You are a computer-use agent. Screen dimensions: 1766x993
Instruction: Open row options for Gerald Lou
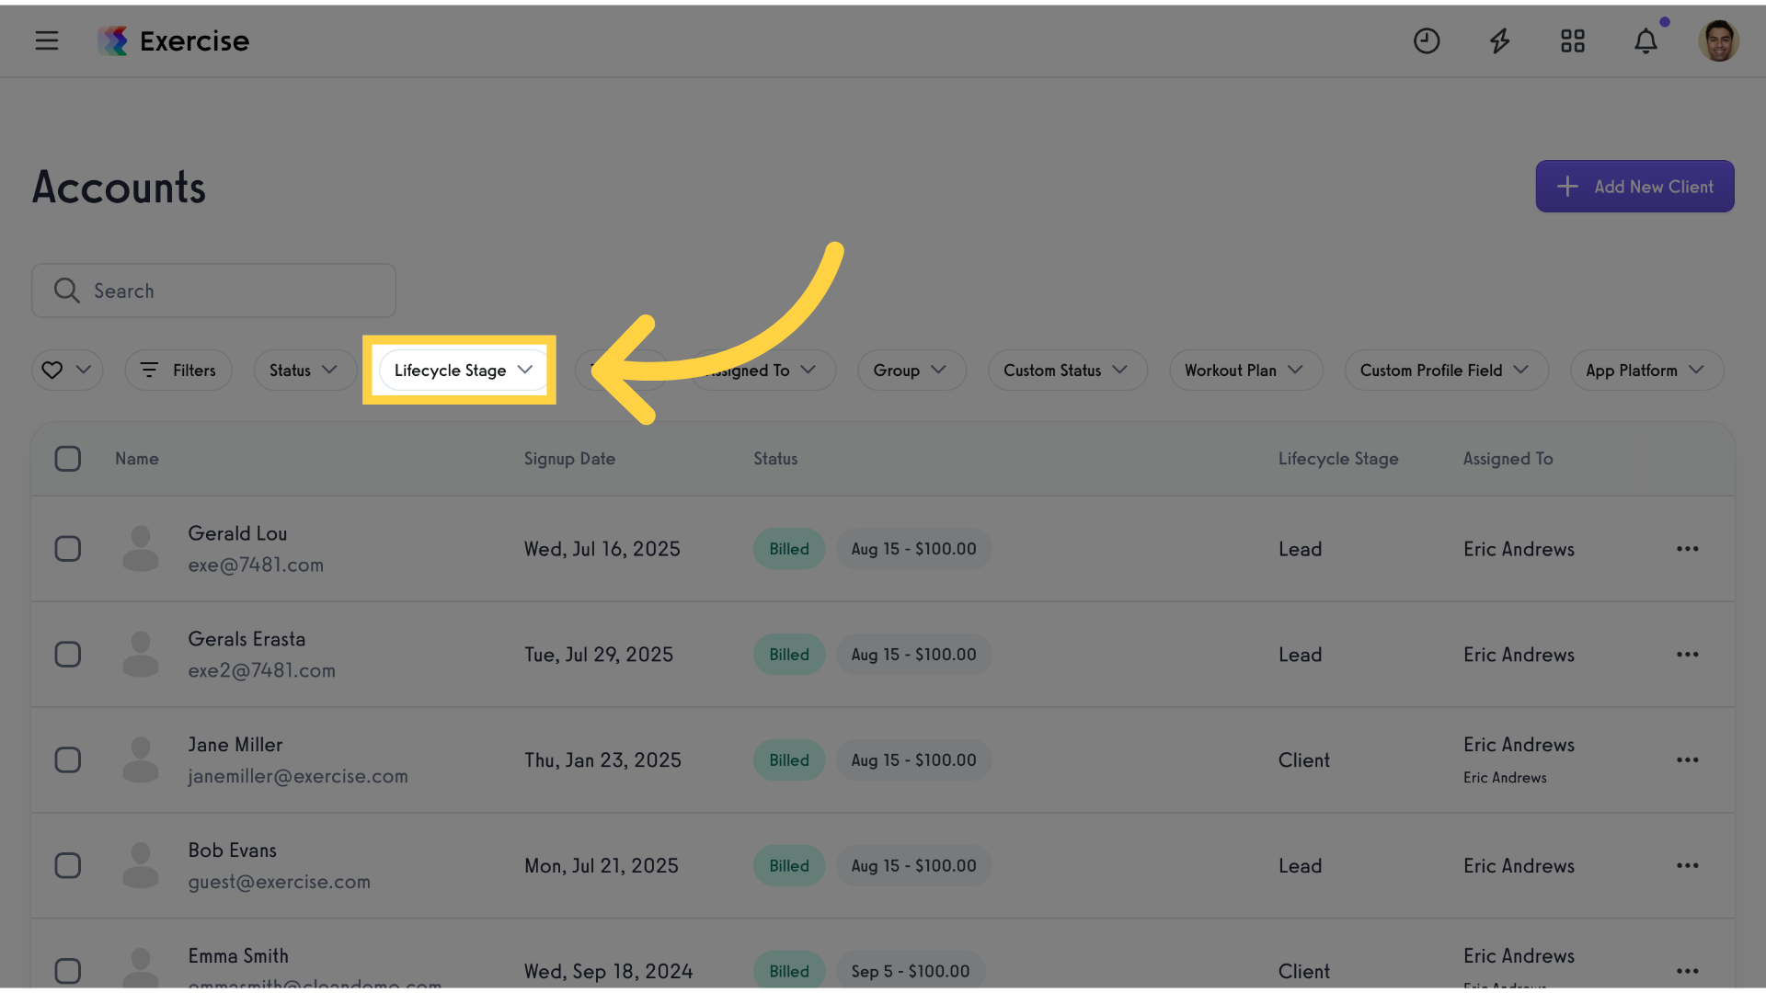tap(1688, 549)
